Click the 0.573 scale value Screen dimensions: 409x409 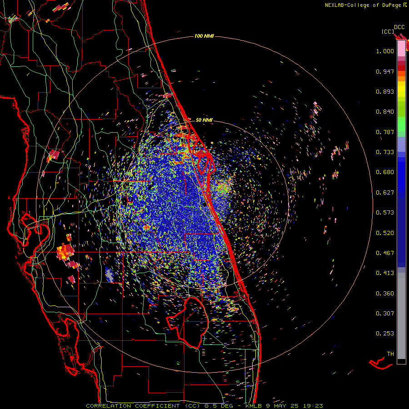(385, 213)
